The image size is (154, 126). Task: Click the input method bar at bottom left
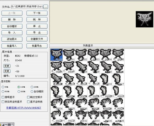[7, 124]
